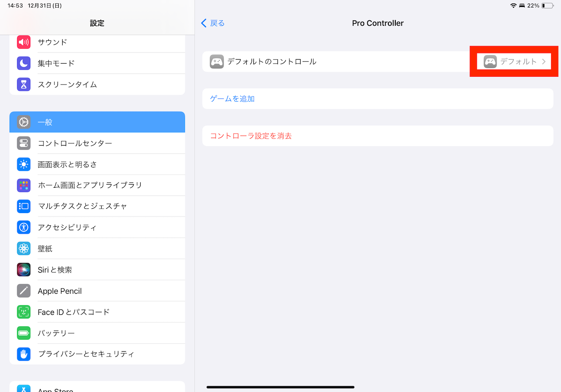The image size is (561, 392).
Task: Tap the Sound speaker icon
Action: click(24, 42)
